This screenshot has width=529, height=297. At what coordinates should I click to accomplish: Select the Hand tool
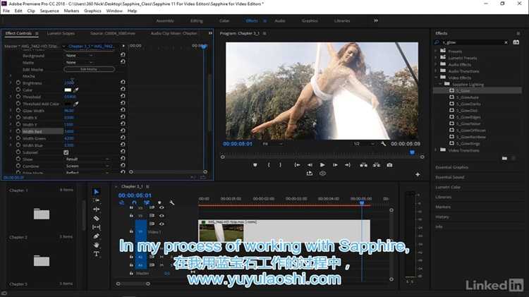pyautogui.click(x=96, y=245)
